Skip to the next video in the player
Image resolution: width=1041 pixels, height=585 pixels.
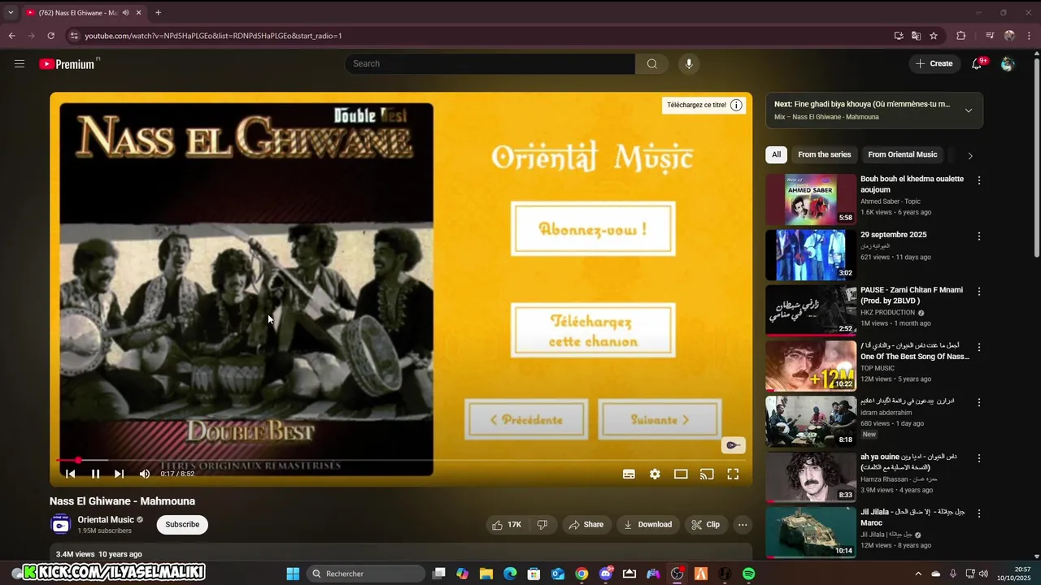(x=120, y=474)
